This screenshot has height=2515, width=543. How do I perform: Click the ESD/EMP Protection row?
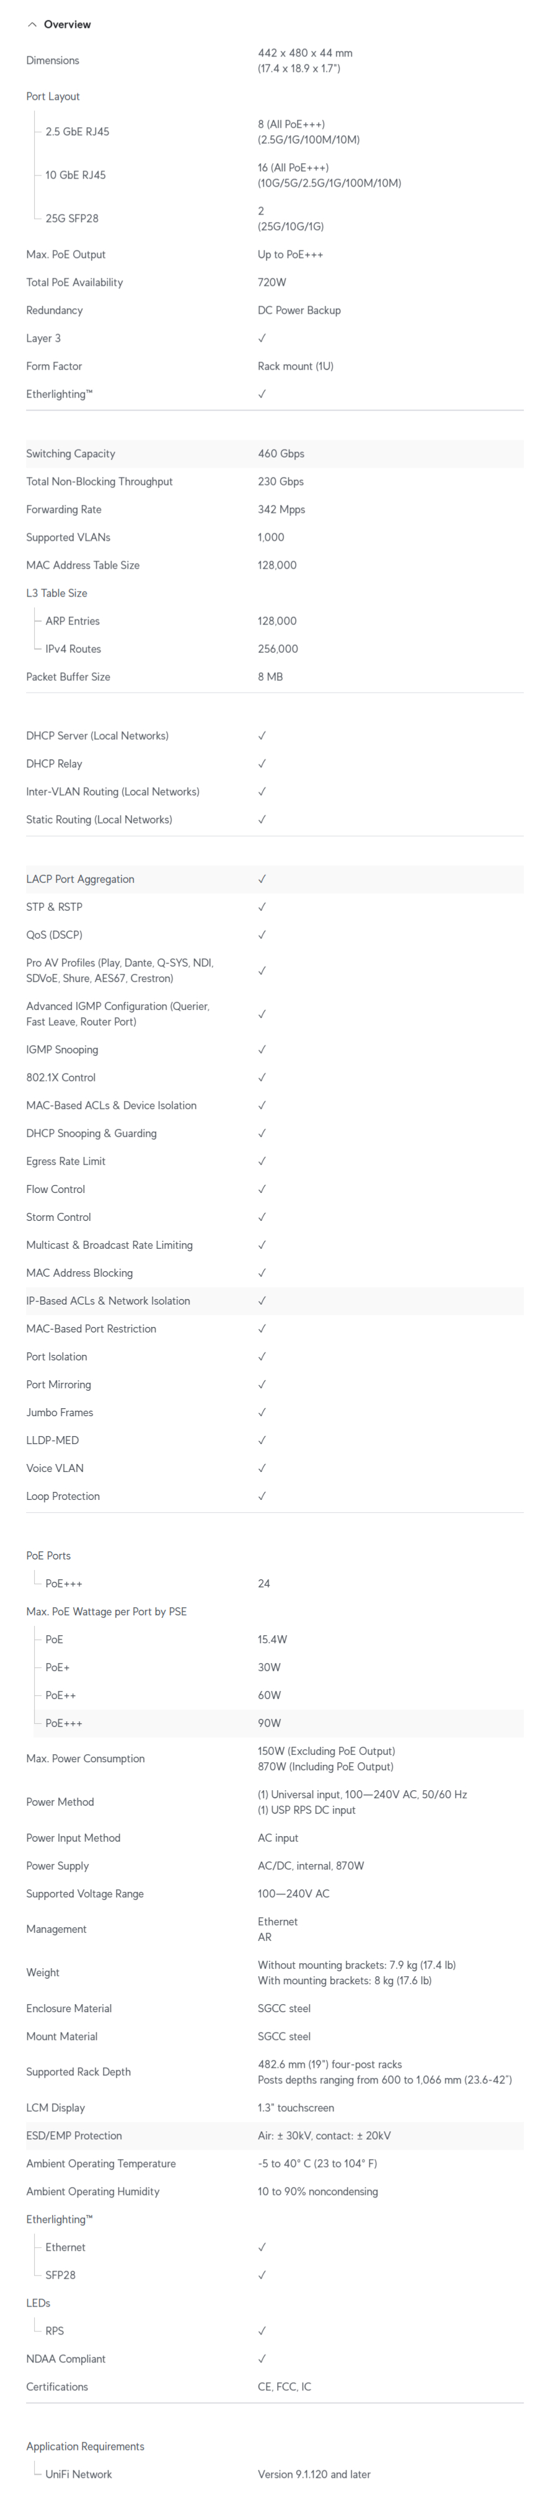pyautogui.click(x=275, y=2136)
